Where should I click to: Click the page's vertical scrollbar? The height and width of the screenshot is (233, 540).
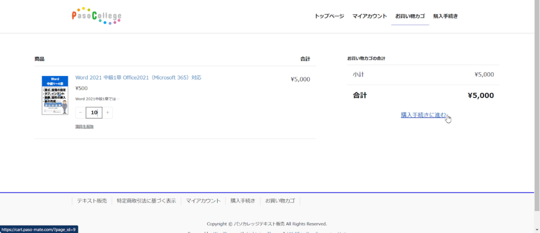(x=537, y=105)
